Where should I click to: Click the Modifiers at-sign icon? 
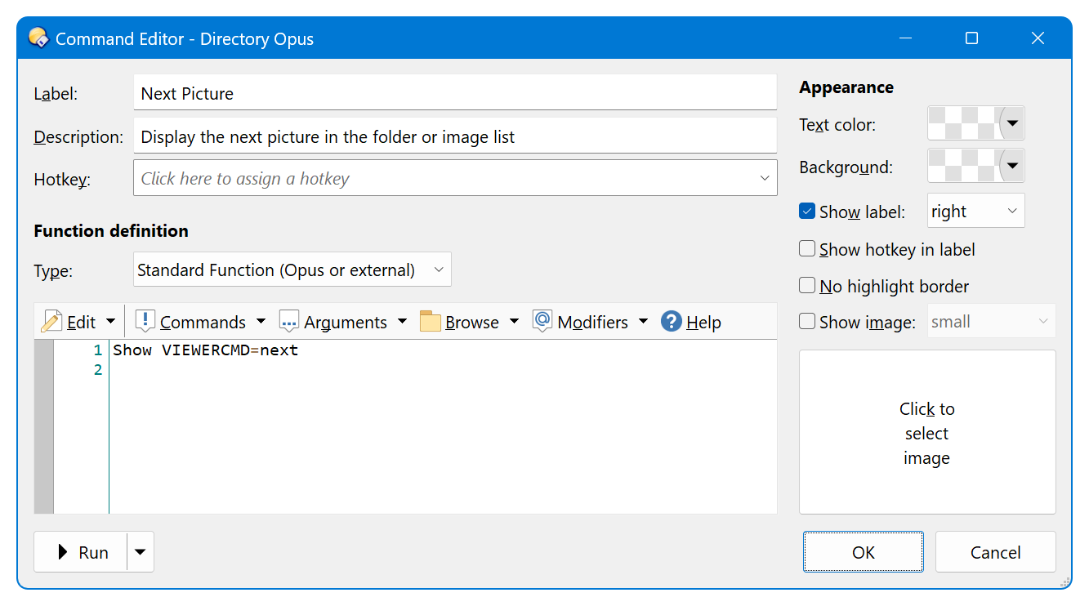coord(542,321)
